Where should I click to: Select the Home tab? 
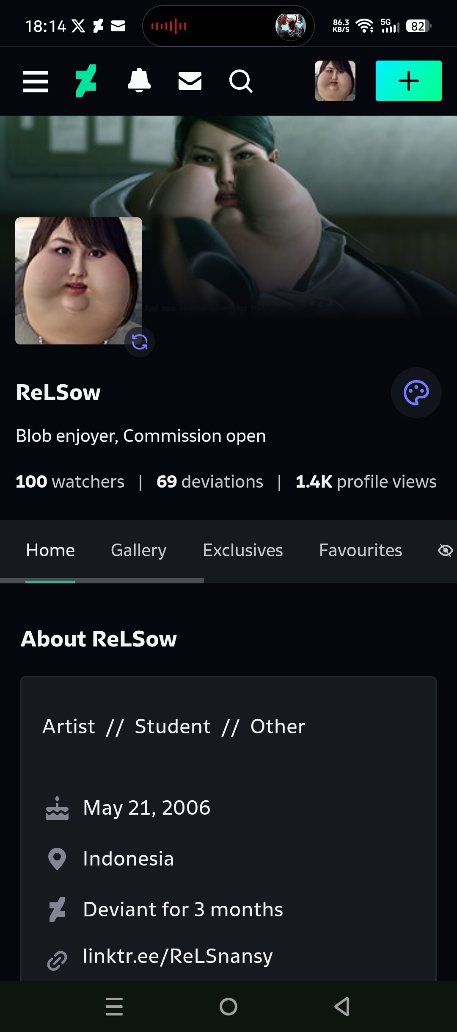coord(50,550)
